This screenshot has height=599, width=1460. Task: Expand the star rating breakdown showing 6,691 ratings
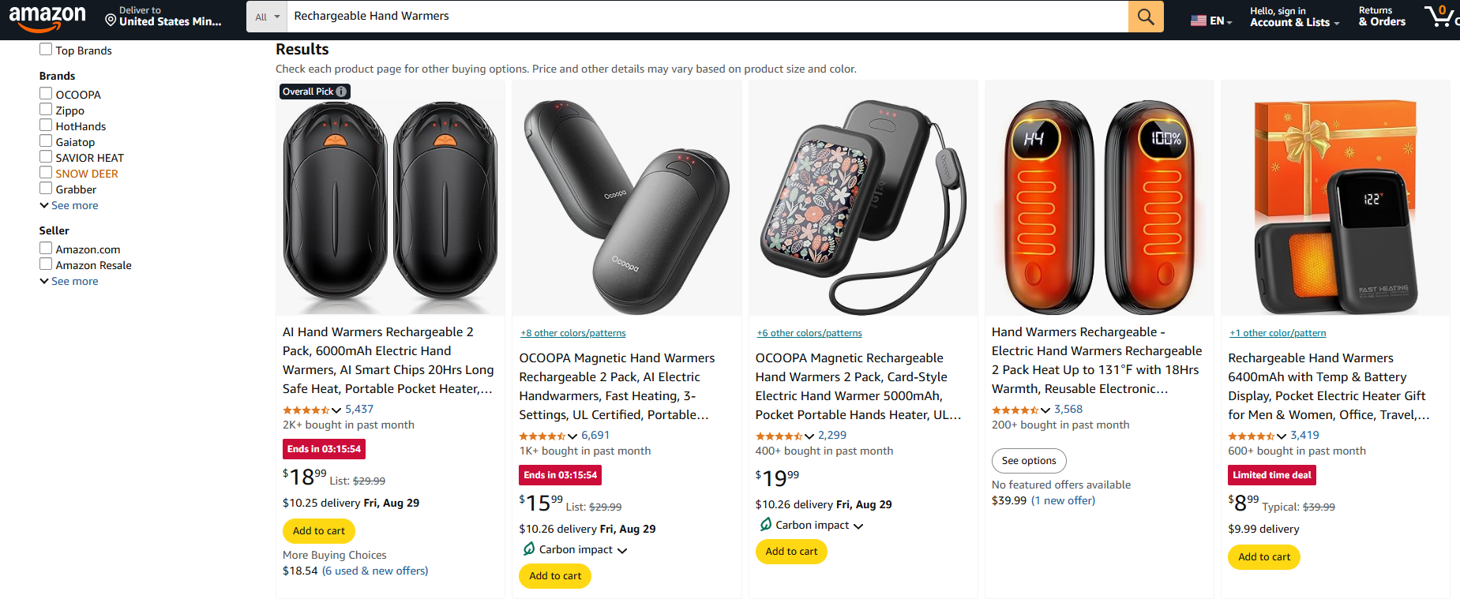[572, 436]
